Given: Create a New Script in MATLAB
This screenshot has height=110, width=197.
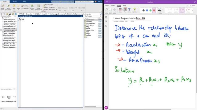Looking at the screenshot, I should 2,7.
